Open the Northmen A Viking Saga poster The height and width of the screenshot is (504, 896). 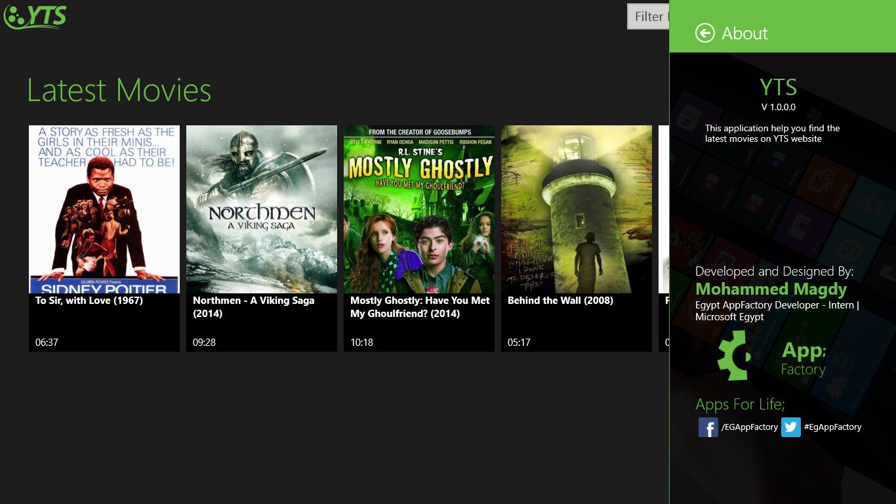tap(262, 209)
